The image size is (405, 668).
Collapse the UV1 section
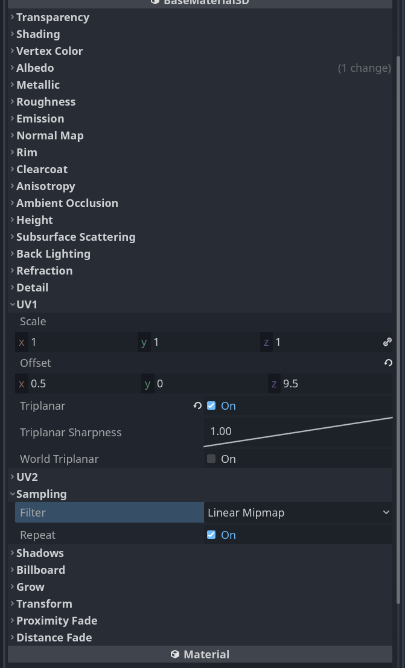pyautogui.click(x=13, y=304)
